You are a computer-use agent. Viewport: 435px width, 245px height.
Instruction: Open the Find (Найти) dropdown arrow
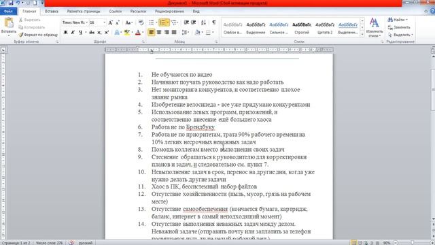[406, 20]
